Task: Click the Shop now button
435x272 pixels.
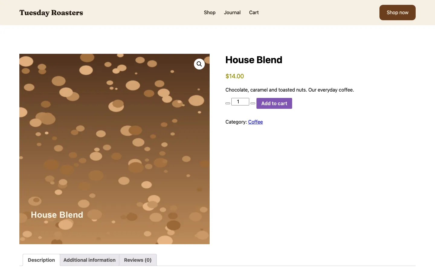Action: [x=398, y=12]
